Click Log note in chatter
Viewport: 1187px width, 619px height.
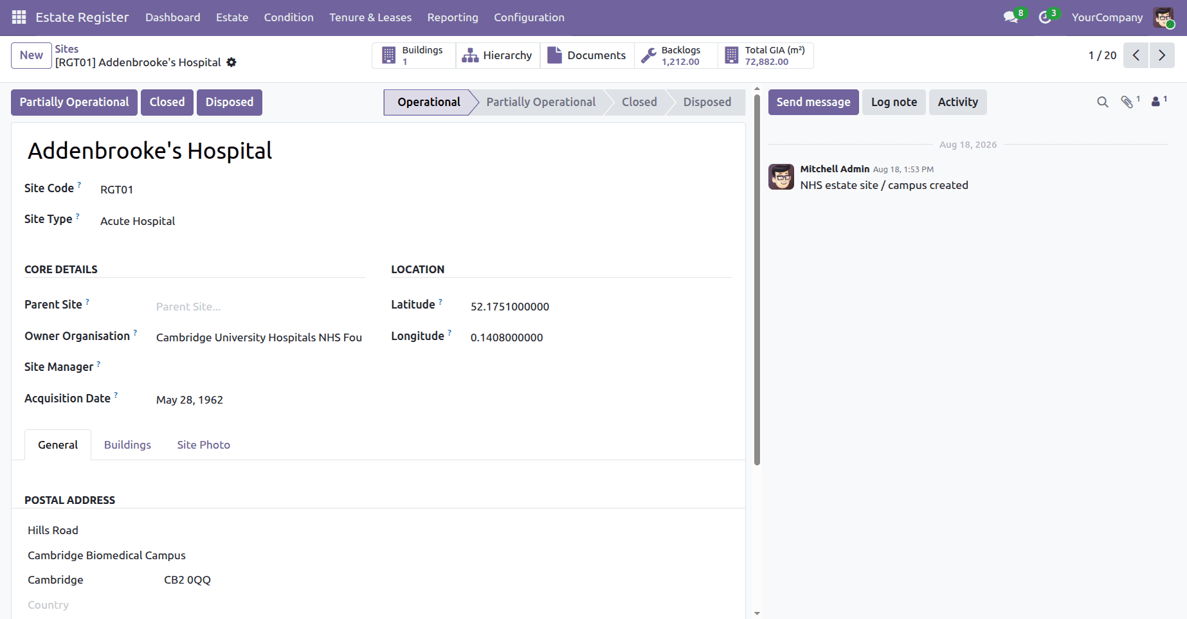[894, 102]
